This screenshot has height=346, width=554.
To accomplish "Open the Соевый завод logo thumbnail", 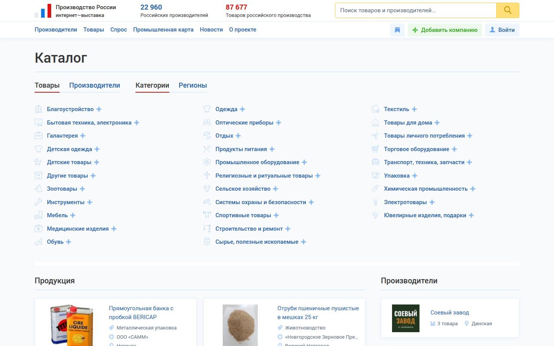I will 405,318.
